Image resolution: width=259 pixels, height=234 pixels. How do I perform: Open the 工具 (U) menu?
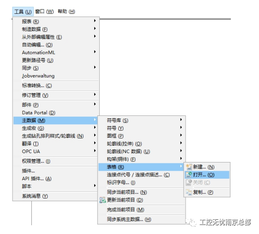23,12
